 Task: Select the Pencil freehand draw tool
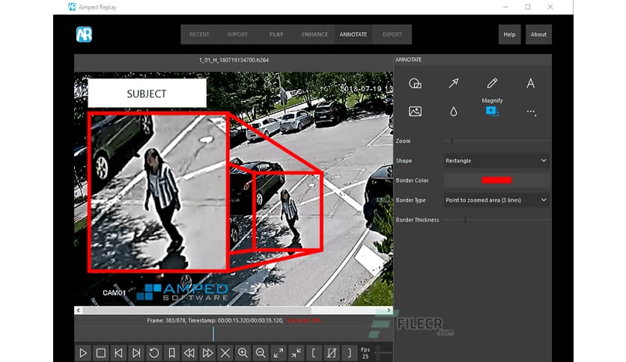click(492, 83)
